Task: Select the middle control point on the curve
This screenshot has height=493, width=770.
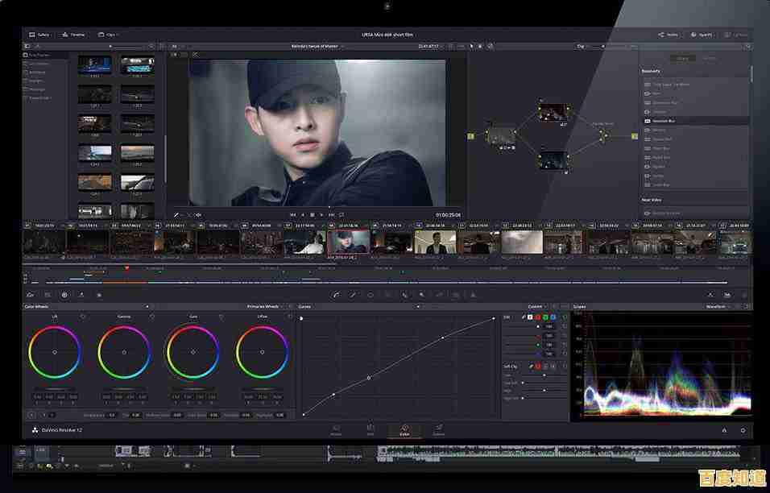Action: 369,378
